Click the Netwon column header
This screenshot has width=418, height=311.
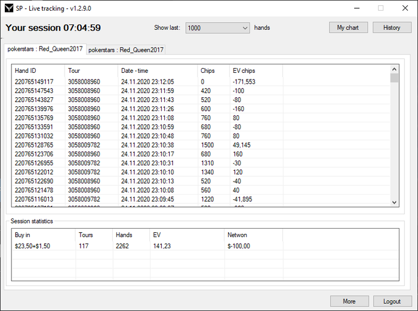pos(254,235)
